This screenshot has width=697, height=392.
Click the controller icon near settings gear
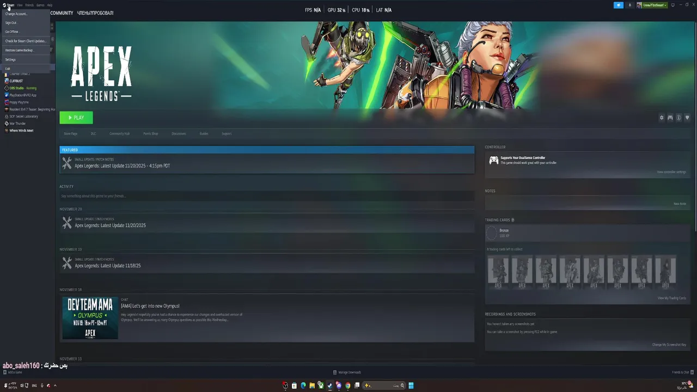tap(670, 118)
